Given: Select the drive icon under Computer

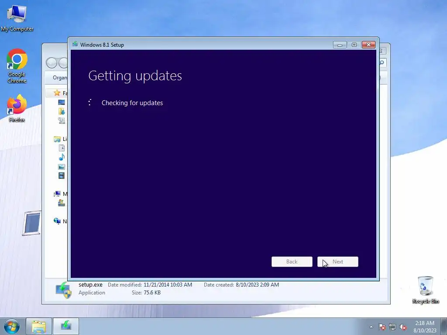Looking at the screenshot, I should [x=61, y=203].
